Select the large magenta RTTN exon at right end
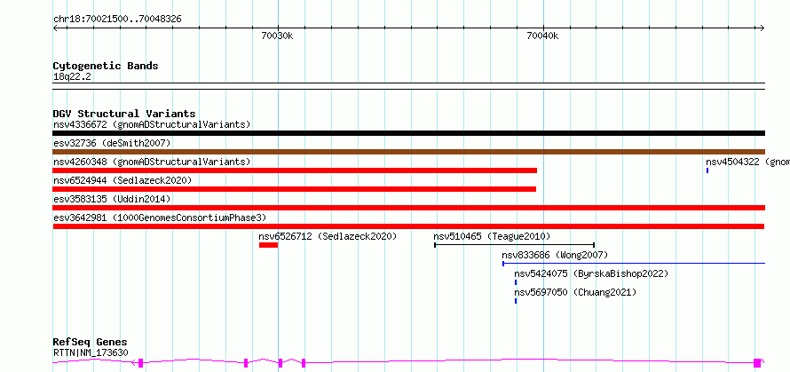The height and width of the screenshot is (372, 790). pos(757,362)
